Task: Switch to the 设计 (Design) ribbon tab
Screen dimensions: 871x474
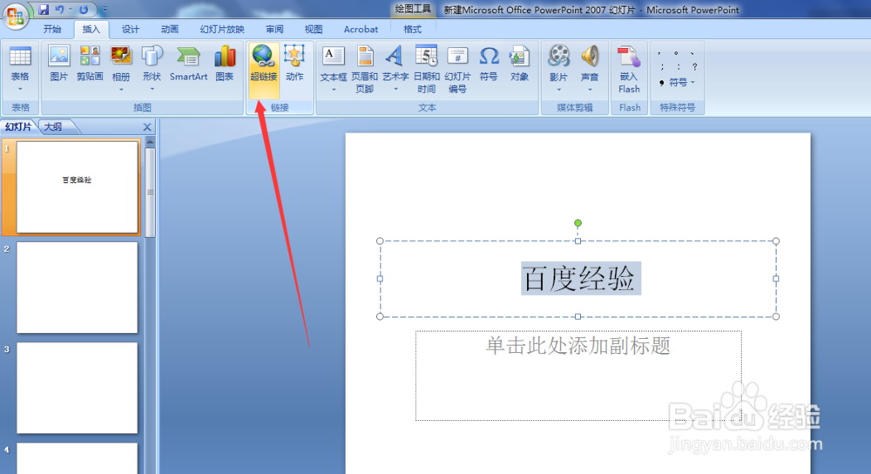Action: tap(130, 30)
